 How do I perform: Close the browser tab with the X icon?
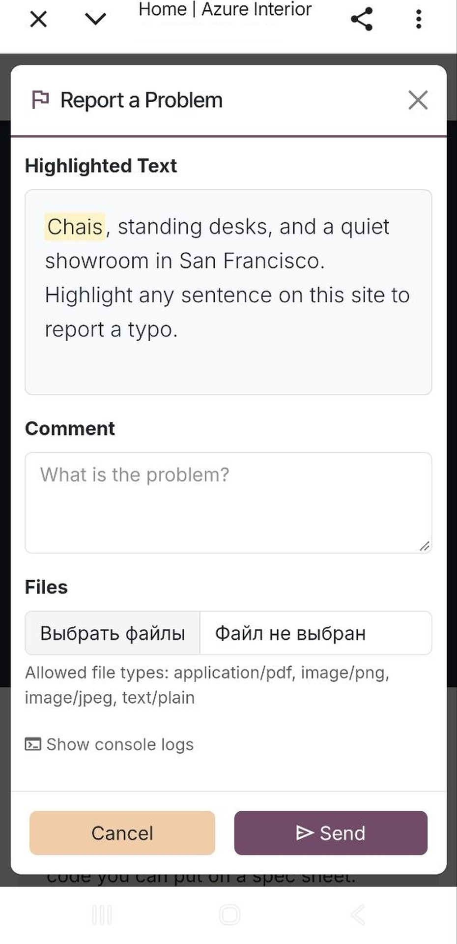coord(38,20)
